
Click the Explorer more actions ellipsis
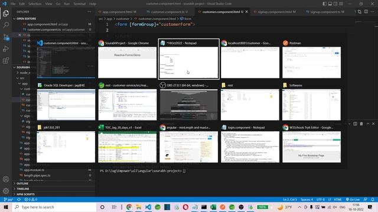89,12
